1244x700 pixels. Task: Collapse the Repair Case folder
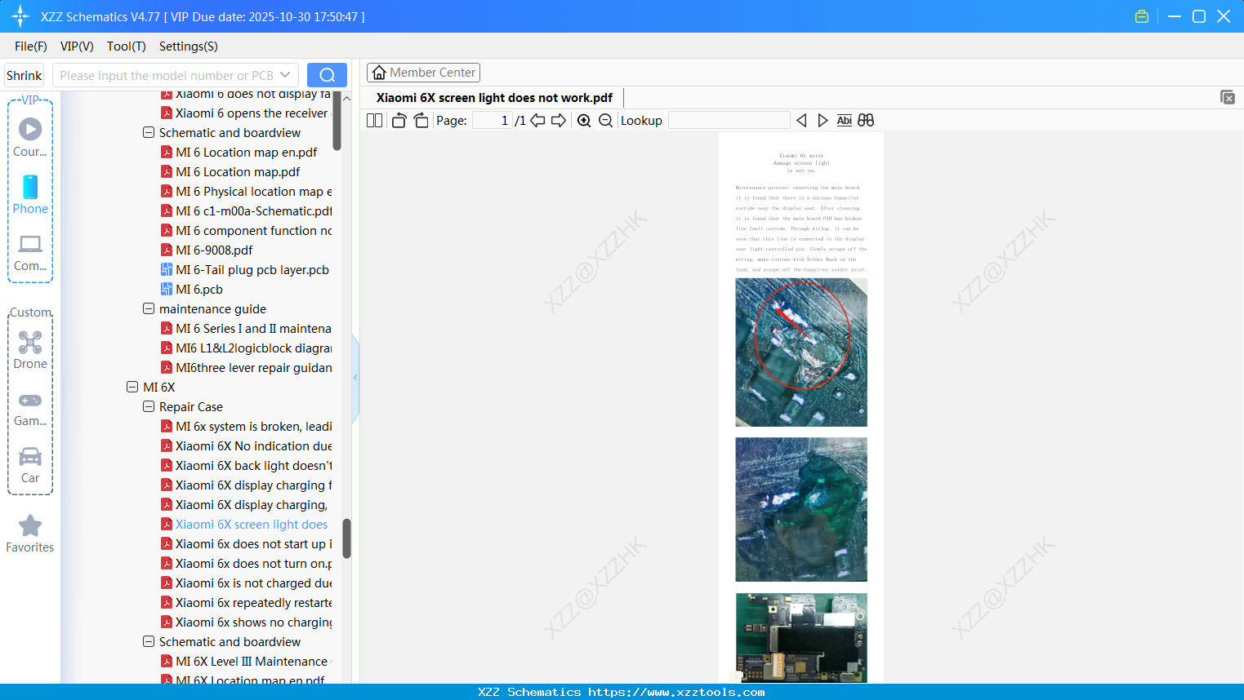149,406
